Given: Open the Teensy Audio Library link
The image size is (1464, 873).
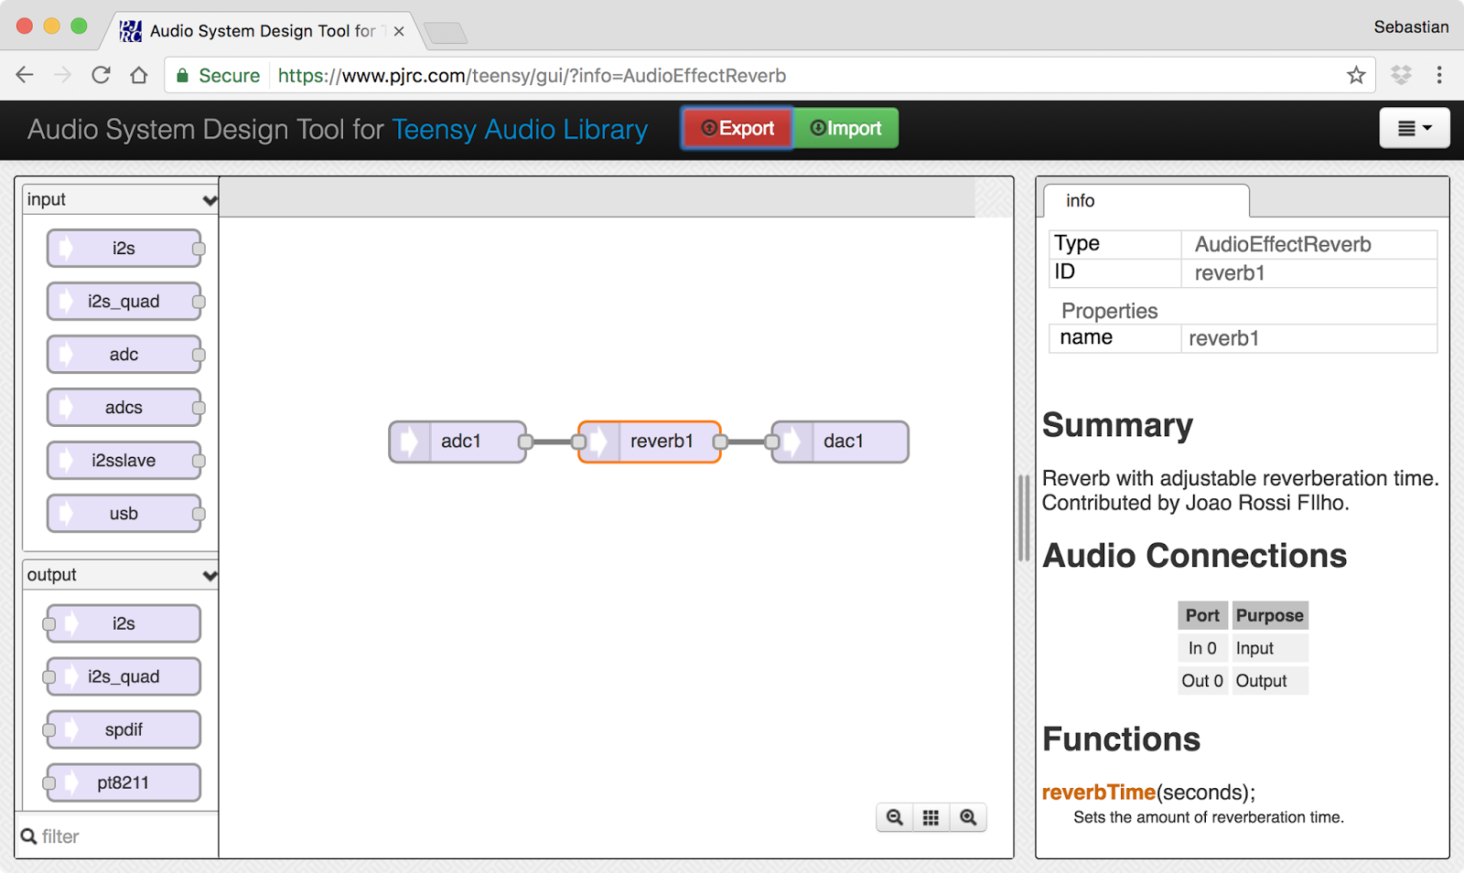Looking at the screenshot, I should pos(519,129).
